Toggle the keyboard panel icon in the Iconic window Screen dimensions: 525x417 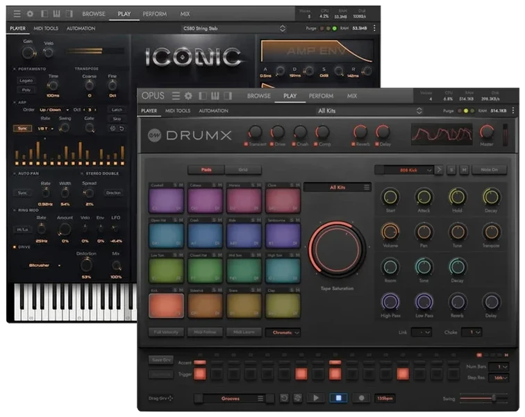pyautogui.click(x=56, y=14)
